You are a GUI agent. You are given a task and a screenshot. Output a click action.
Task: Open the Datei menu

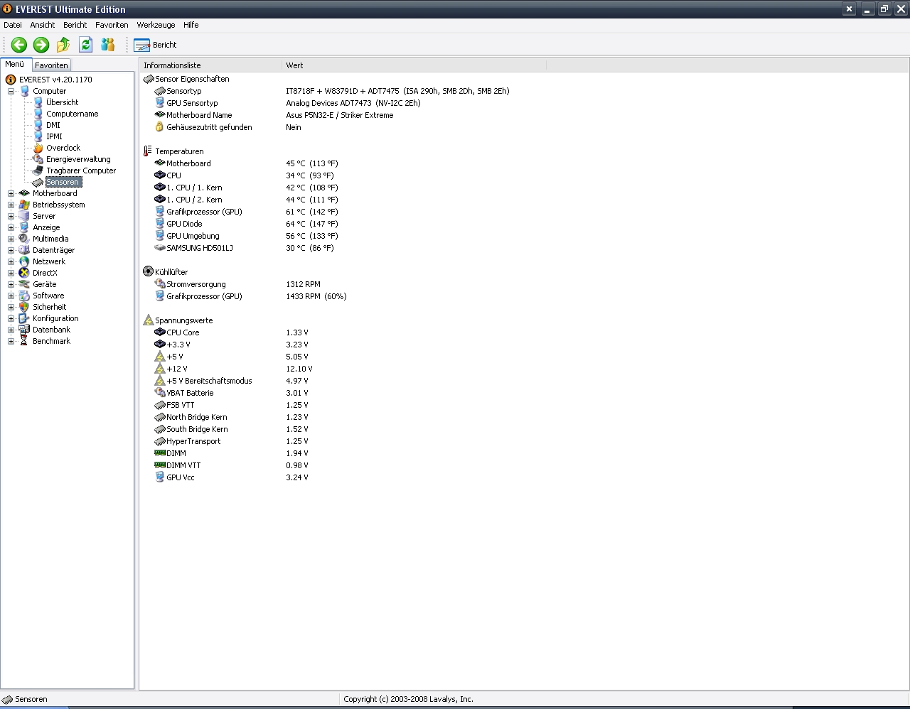13,25
